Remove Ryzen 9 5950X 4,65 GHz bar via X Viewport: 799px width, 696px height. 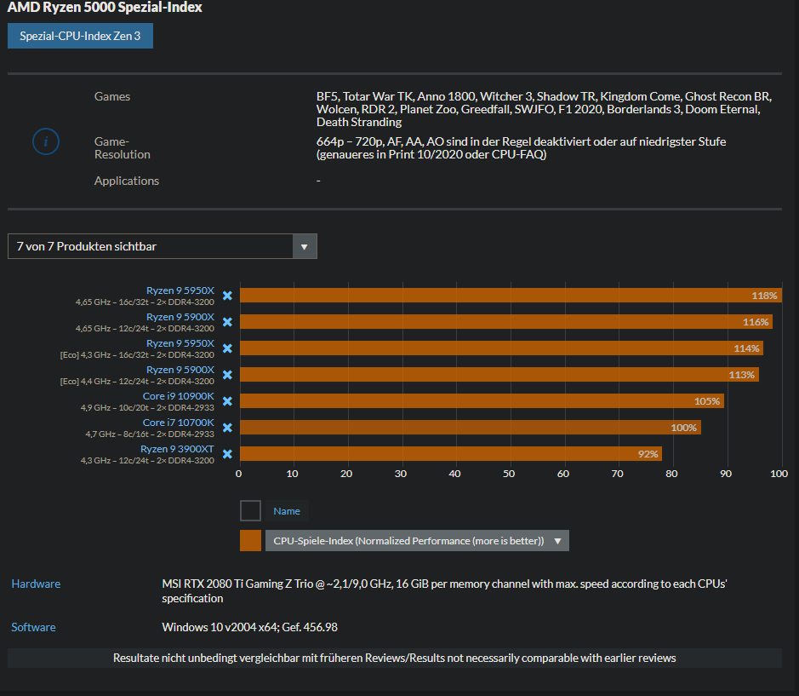click(x=227, y=296)
